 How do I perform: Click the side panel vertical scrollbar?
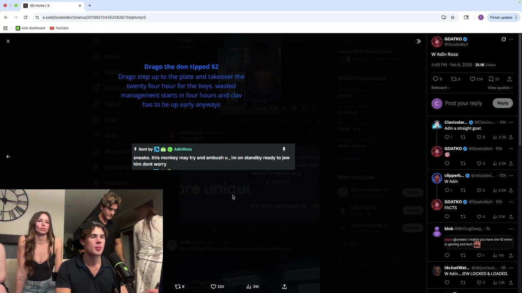[520, 90]
